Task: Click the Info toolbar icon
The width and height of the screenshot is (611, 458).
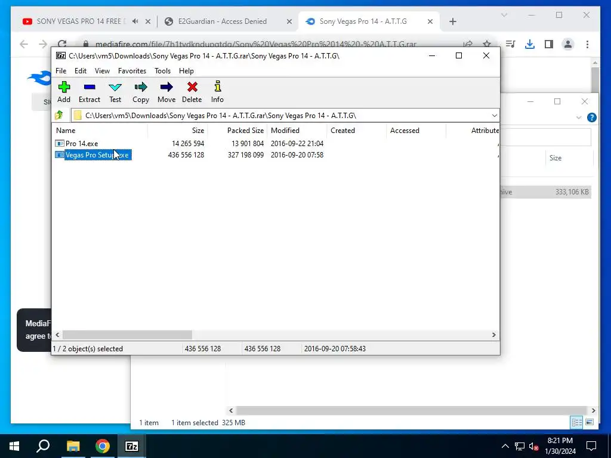Action: pyautogui.click(x=217, y=92)
